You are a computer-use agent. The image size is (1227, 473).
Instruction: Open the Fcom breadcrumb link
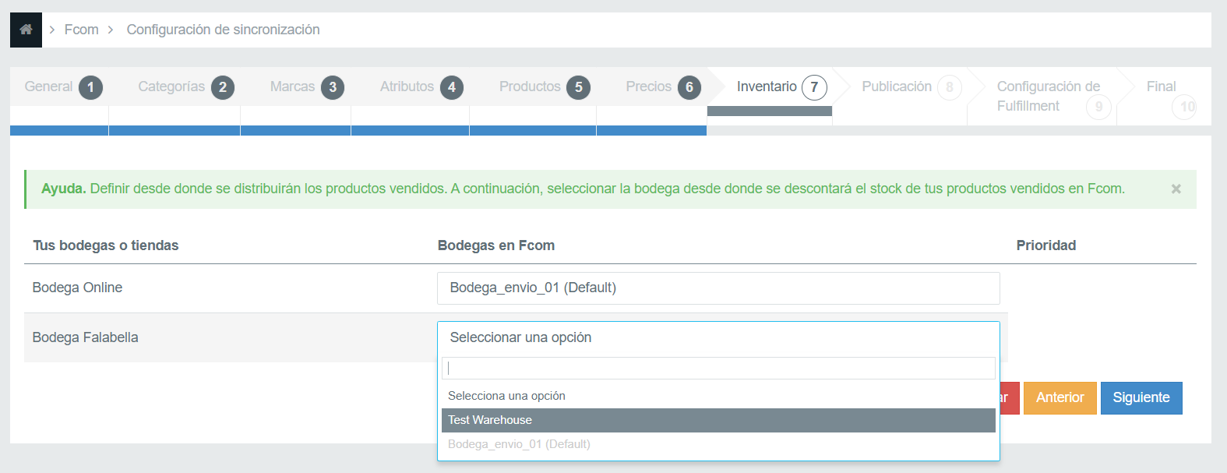point(81,30)
